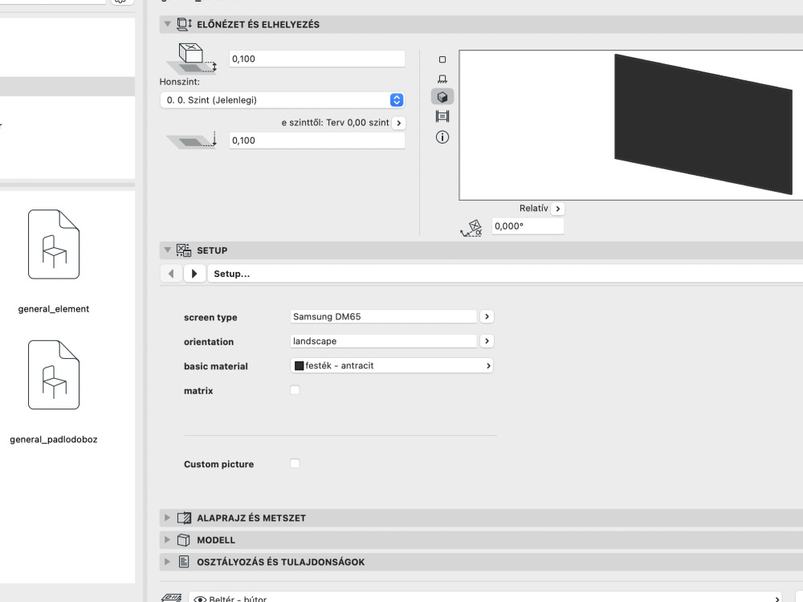Viewport: 803px width, 602px height.
Task: Click the Setup panel icon
Action: (184, 250)
